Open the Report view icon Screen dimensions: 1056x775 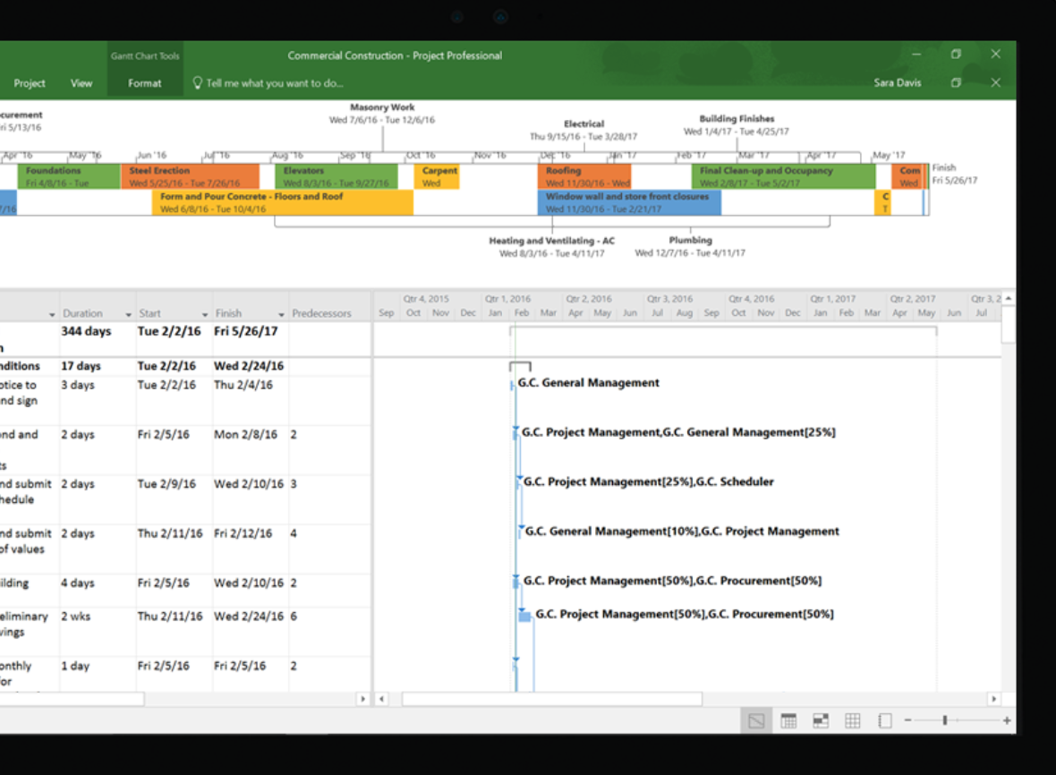[885, 721]
